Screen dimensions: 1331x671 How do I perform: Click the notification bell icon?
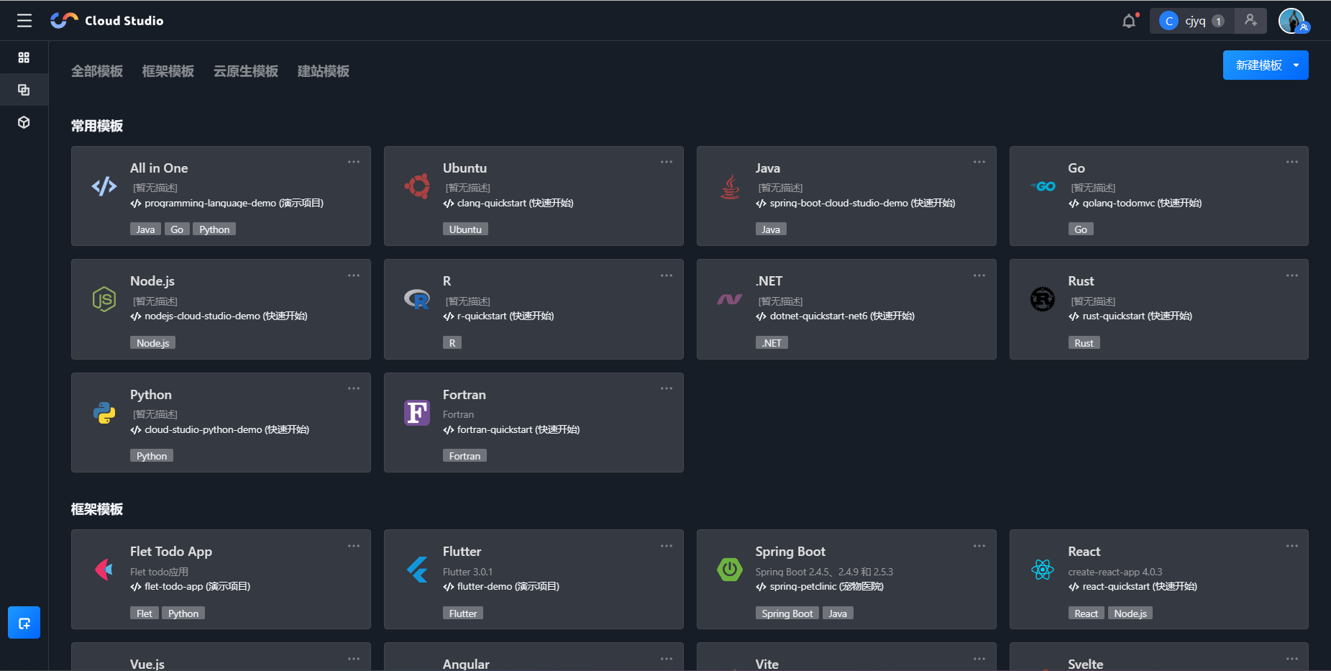coord(1129,21)
